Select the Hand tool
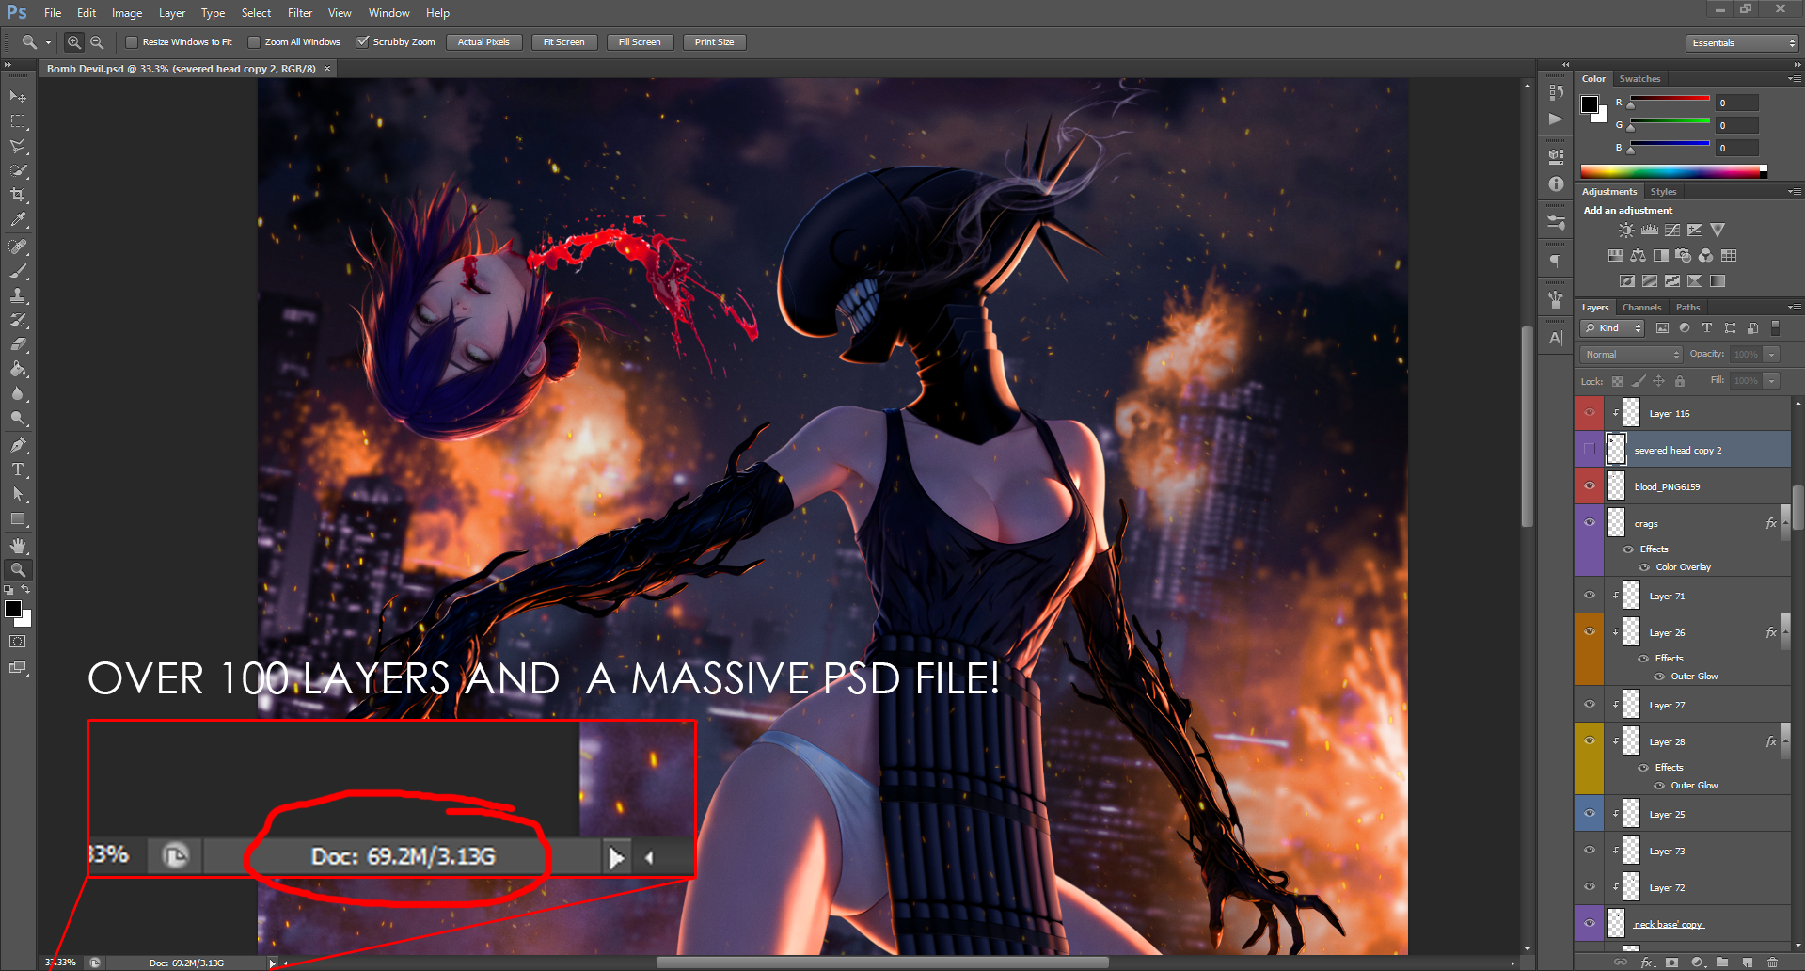The image size is (1805, 971). pos(18,546)
